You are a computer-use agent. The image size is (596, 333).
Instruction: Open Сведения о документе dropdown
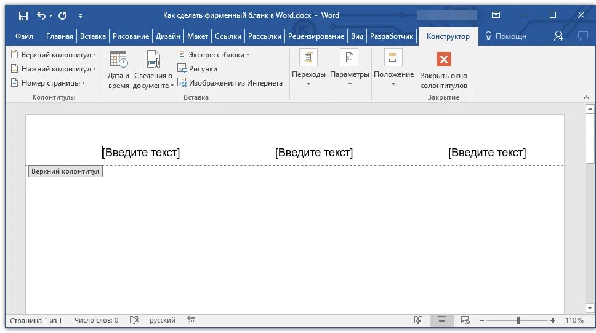coord(153,70)
